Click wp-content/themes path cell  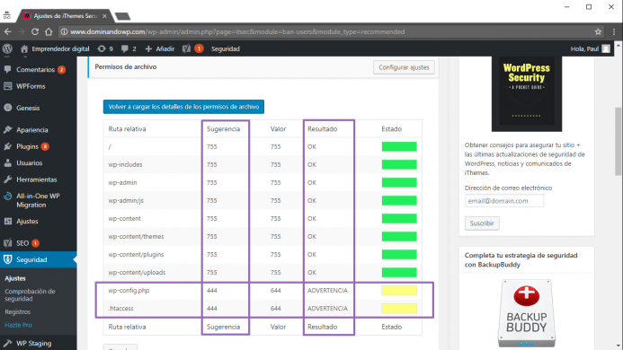[x=136, y=237]
